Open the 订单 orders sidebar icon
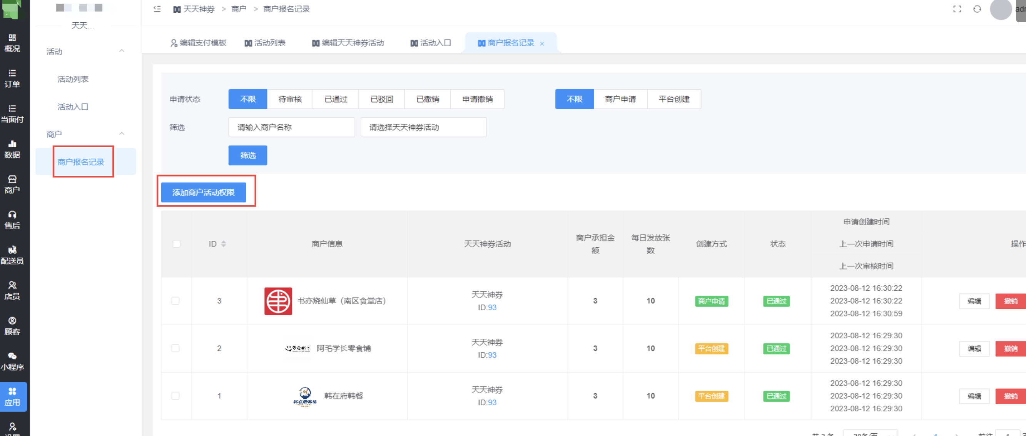This screenshot has height=436, width=1026. tap(12, 78)
